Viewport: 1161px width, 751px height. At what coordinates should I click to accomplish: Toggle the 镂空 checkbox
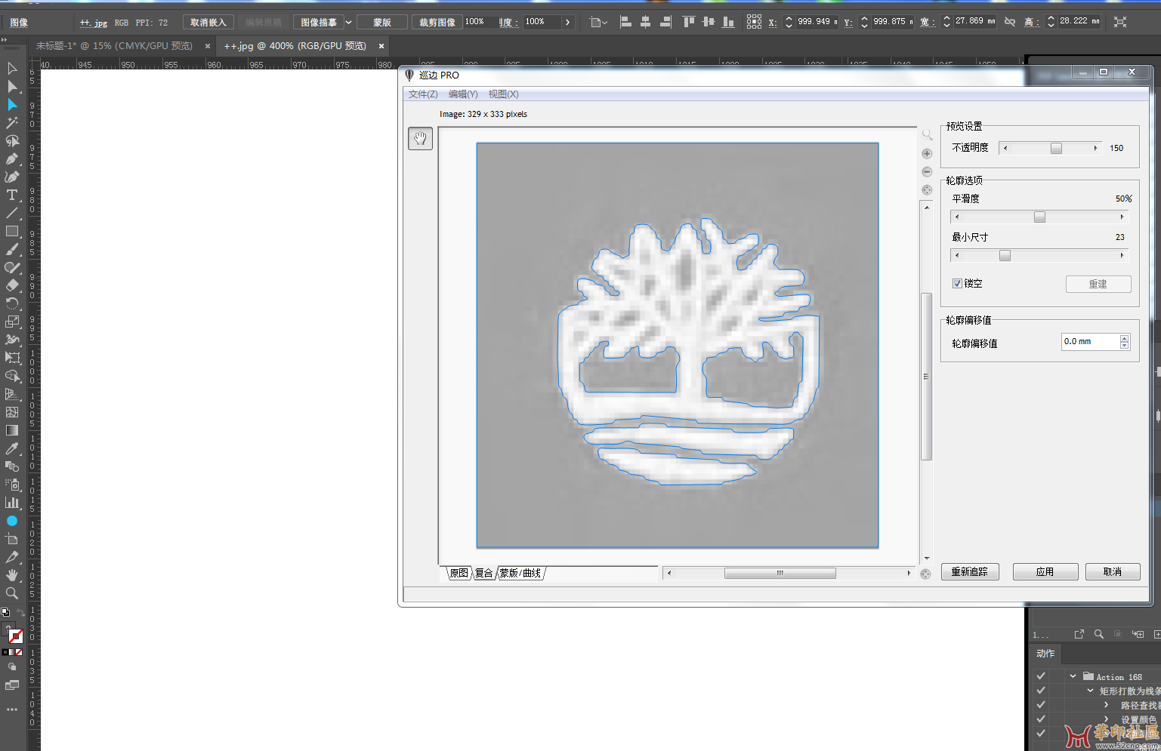(x=957, y=284)
